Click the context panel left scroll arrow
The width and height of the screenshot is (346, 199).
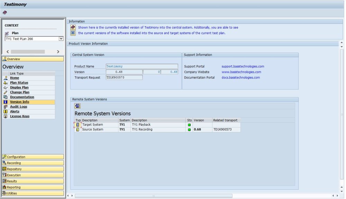pos(8,51)
